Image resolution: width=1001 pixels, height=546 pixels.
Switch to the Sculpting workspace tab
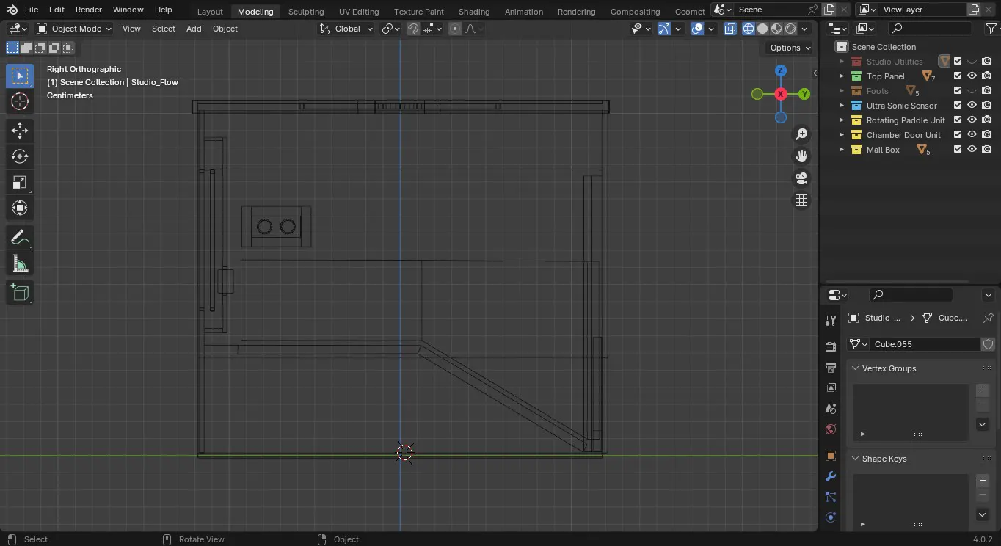click(306, 12)
